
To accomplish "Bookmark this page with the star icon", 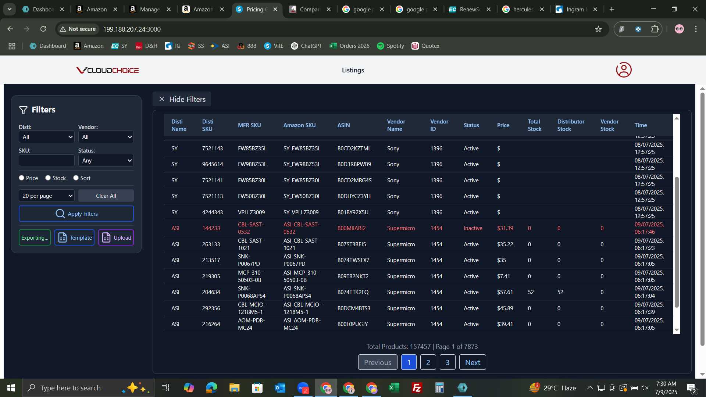I will (x=598, y=29).
